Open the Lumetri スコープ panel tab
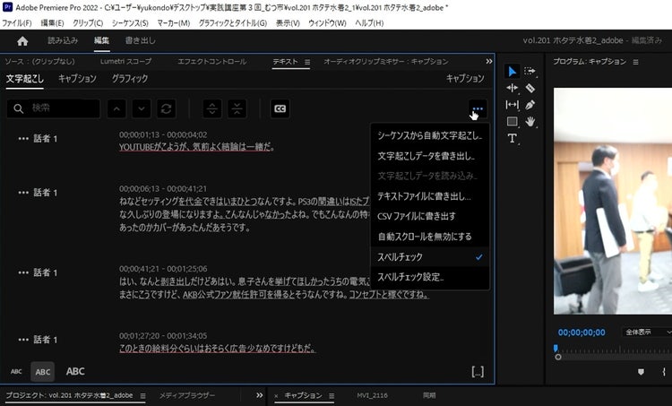 (x=125, y=61)
